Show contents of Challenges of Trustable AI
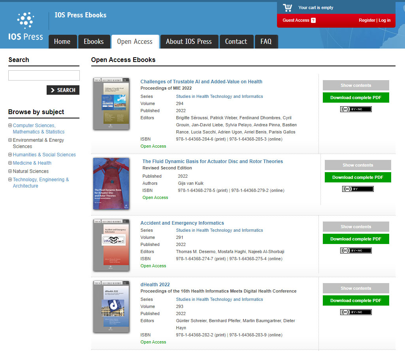The image size is (405, 351). (x=356, y=85)
